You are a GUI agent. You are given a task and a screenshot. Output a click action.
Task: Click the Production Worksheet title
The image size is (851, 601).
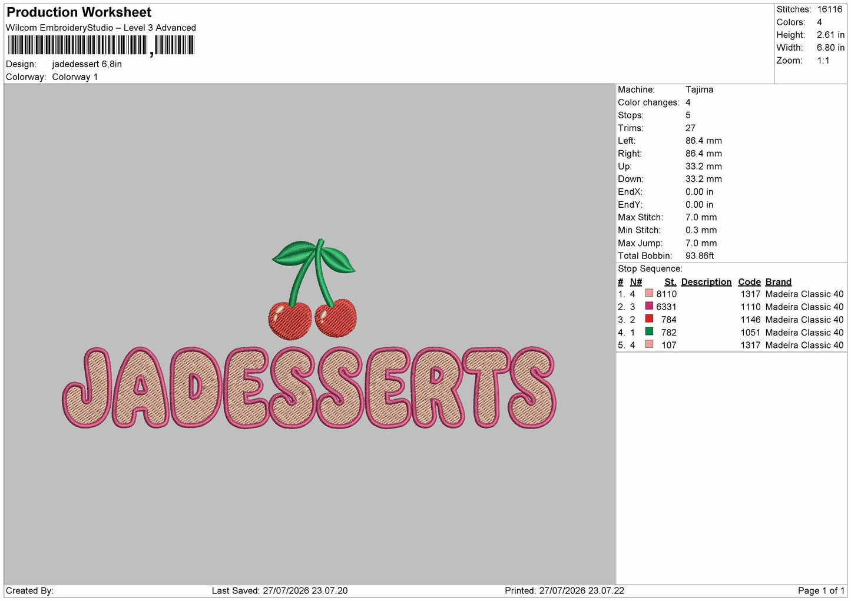tap(79, 12)
